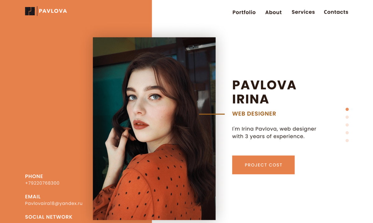Select the active orange slide indicator dot
Screen dimensions: 373x223
click(347, 109)
